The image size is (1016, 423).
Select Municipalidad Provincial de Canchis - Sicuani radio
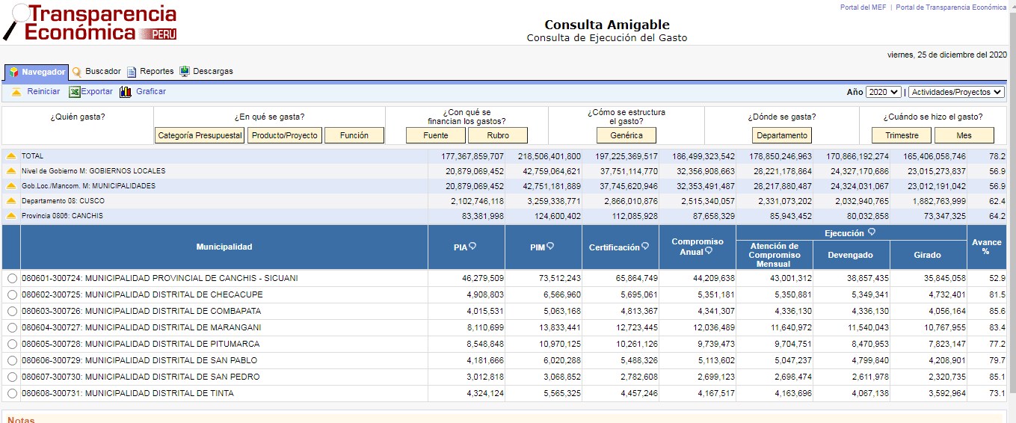[12, 279]
